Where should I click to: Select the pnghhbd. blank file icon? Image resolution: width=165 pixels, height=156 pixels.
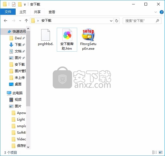pyautogui.click(x=46, y=35)
